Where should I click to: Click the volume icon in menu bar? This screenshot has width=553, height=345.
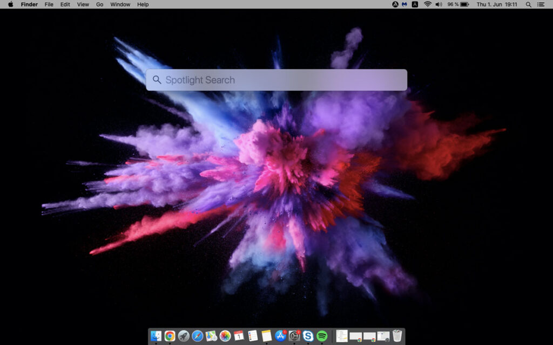pyautogui.click(x=439, y=4)
